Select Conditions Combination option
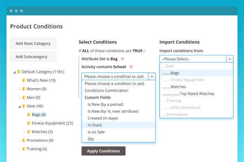The height and width of the screenshot is (162, 244). (106, 91)
